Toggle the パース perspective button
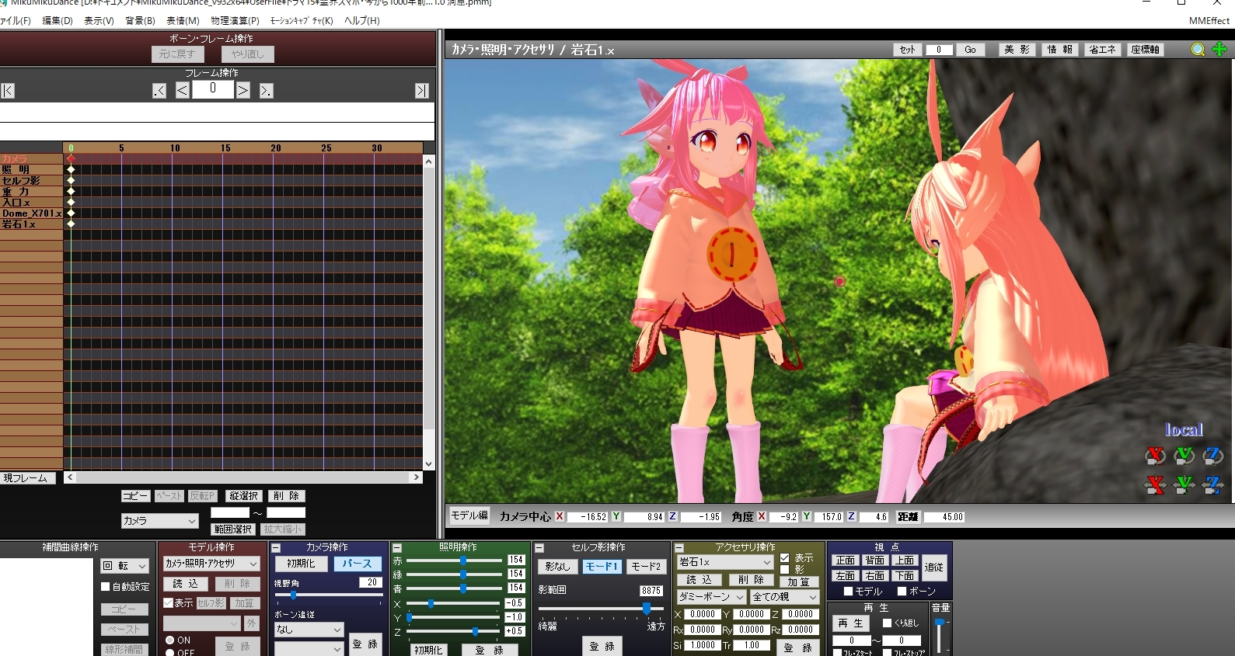Screen dimensions: 1235x656 coord(357,564)
